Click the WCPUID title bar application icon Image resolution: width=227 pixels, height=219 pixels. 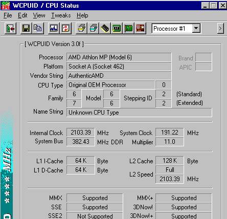(5, 6)
